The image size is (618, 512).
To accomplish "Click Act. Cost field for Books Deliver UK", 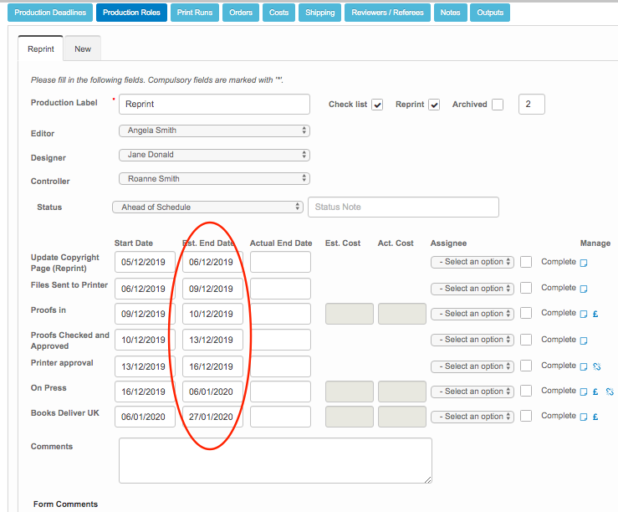I will click(402, 417).
